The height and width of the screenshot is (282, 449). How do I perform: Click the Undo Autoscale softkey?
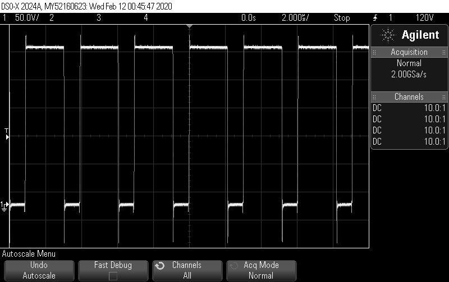pos(39,270)
